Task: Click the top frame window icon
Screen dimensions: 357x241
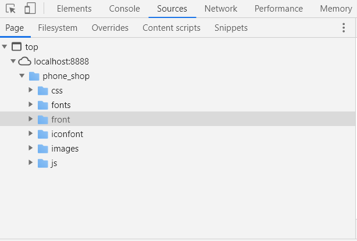Action: [16, 47]
